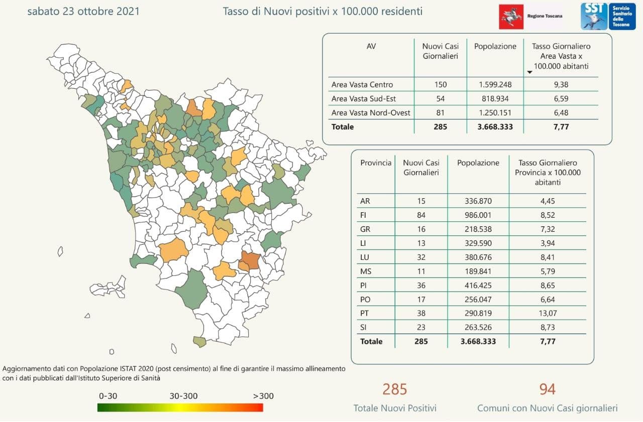Click the 94 Comuni con Nuovi Casi card

click(547, 397)
